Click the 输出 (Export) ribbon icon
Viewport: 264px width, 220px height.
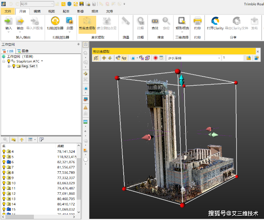(x=20, y=21)
